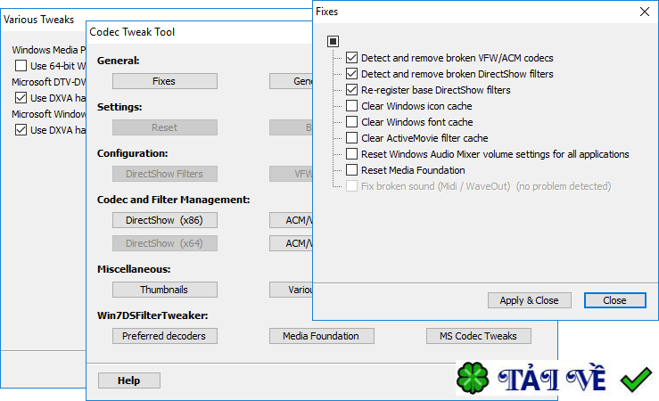Click the 'Win7DSFilterTweaker:' heading text
The height and width of the screenshot is (401, 659).
click(152, 315)
